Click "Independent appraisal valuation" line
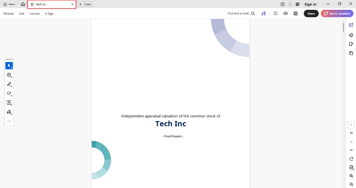356x188 pixels. [x=170, y=116]
